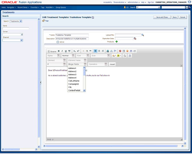Apply italic formatting
Image resolution: width=192 pixels, height=154 pixels.
[62, 51]
